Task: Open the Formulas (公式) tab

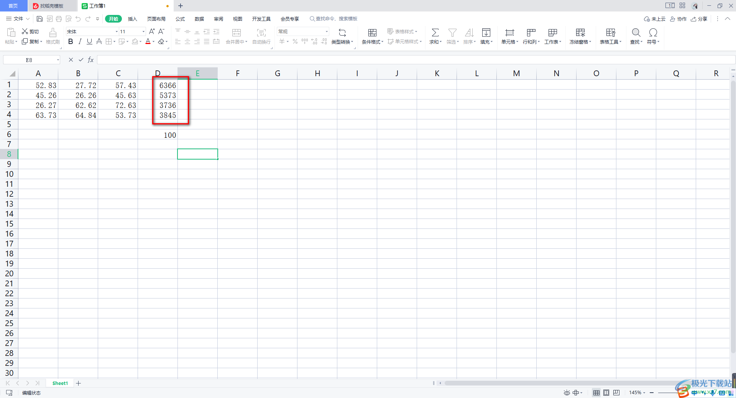Action: click(x=180, y=19)
